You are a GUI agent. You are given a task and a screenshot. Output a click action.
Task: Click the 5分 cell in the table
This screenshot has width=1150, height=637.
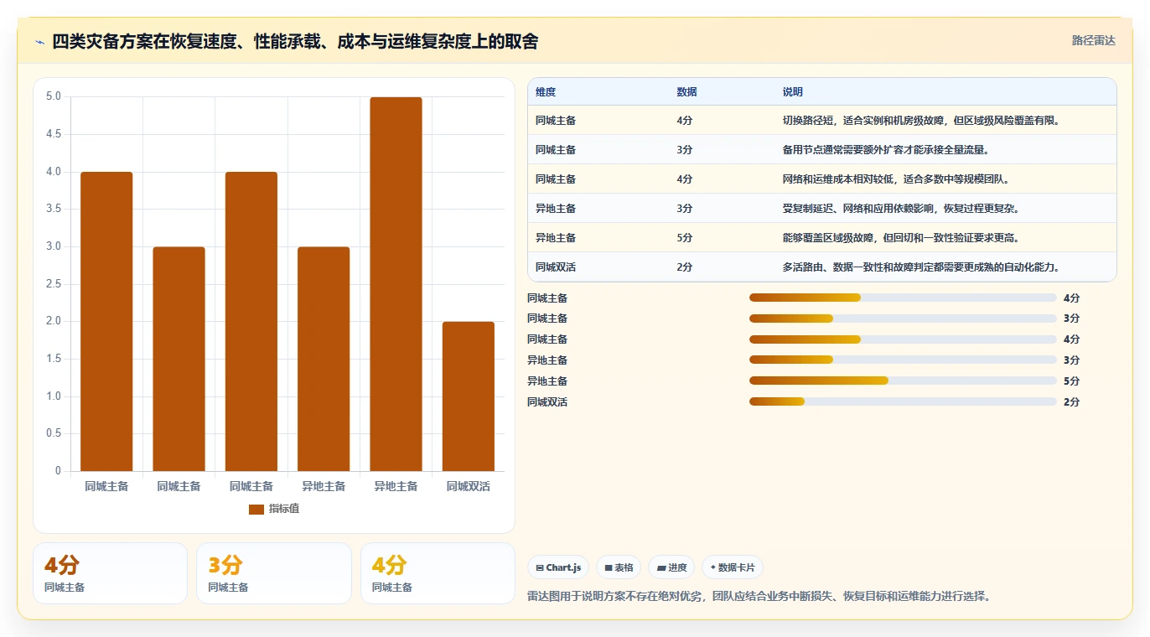point(685,238)
